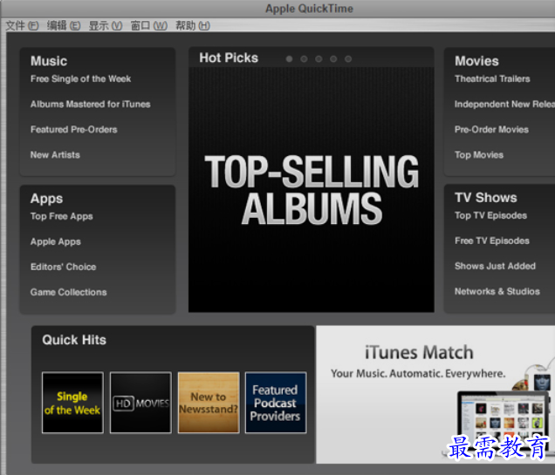The height and width of the screenshot is (475, 555).
Task: Open the 文件 (F) menu
Action: click(22, 26)
